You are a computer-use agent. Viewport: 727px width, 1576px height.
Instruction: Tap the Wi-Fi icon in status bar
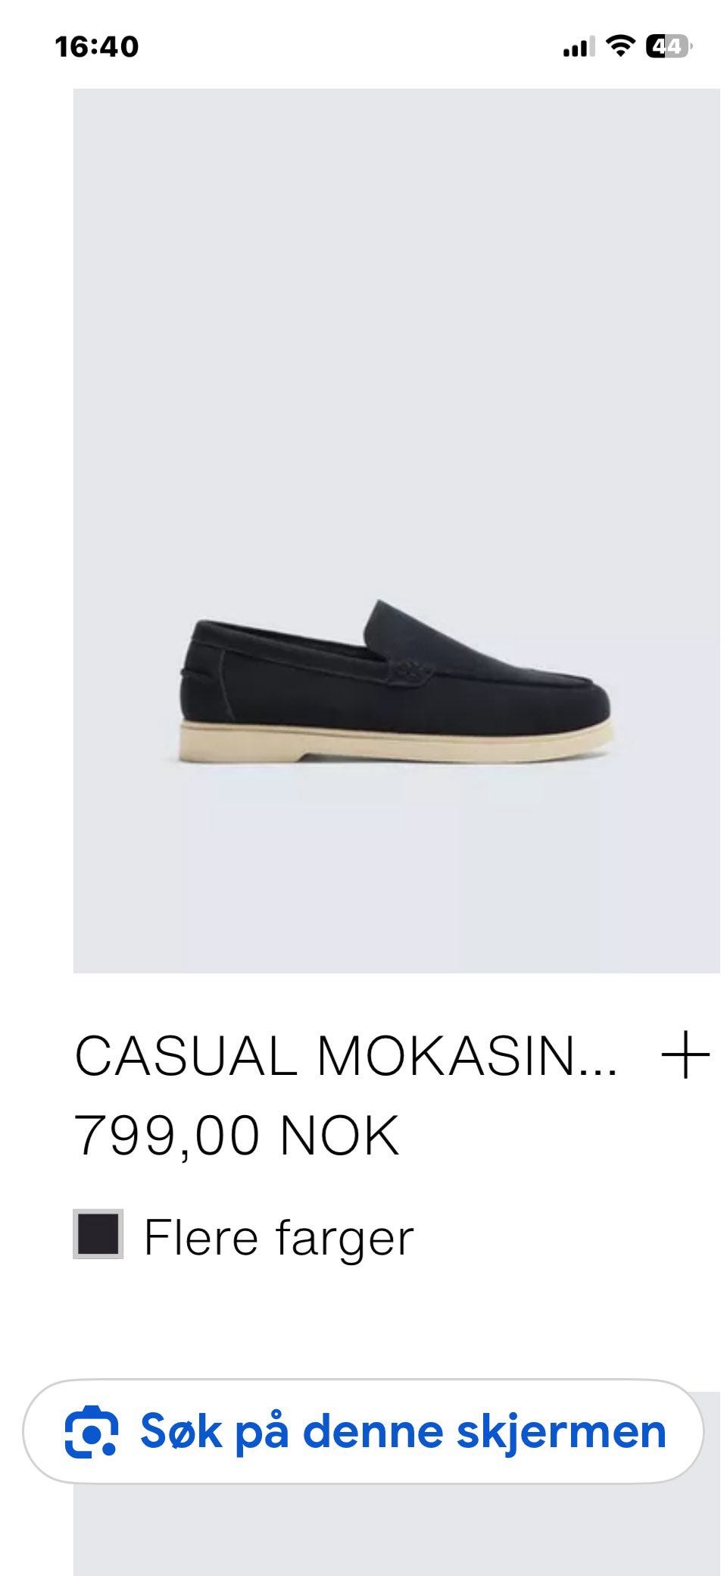(621, 47)
